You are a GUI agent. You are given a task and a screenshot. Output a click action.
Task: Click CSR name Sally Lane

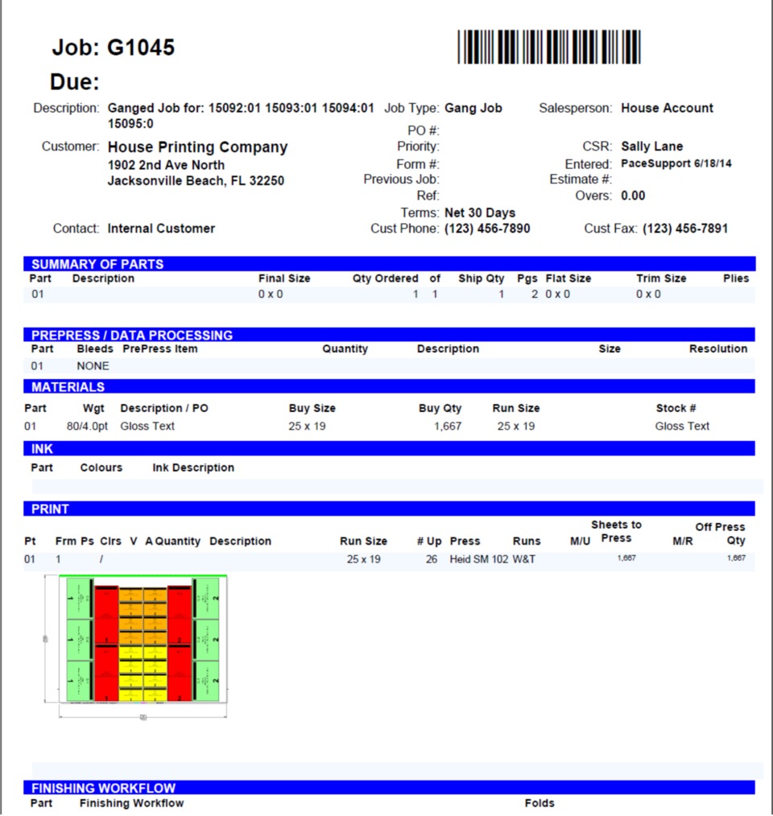pos(651,146)
